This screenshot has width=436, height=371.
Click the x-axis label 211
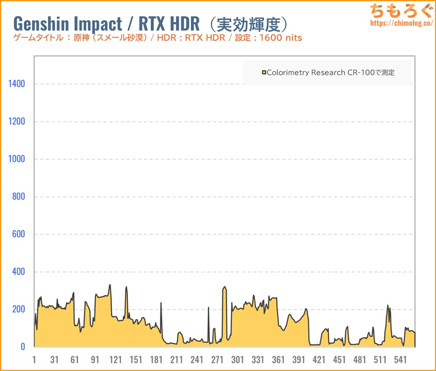pos(176,359)
